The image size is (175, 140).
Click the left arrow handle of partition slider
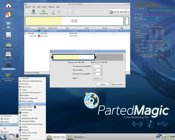[x=52, y=57]
